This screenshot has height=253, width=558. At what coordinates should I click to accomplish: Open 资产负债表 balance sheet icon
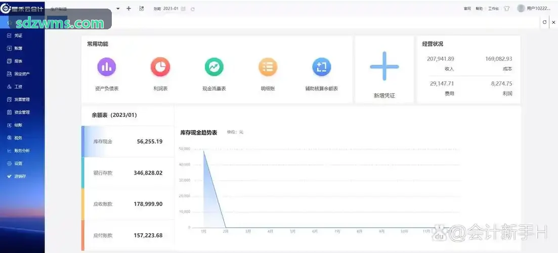(106, 67)
